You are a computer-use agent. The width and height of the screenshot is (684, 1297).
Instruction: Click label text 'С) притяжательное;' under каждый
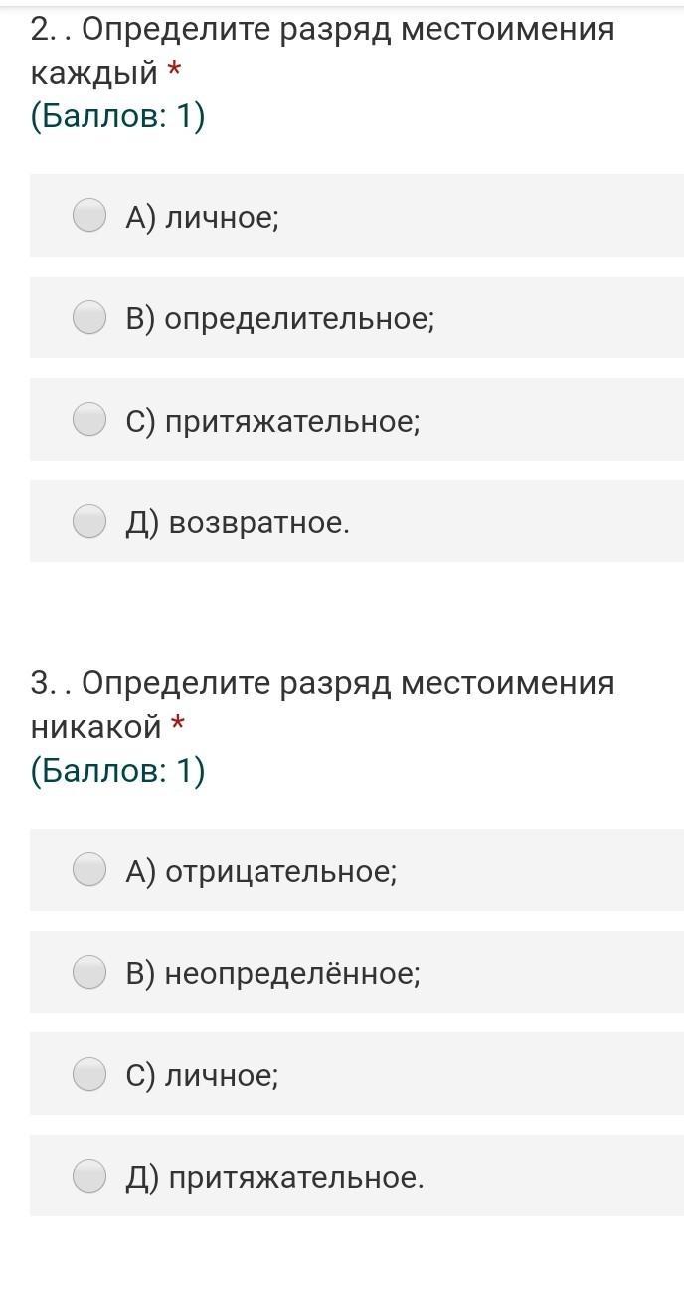pyautogui.click(x=272, y=420)
